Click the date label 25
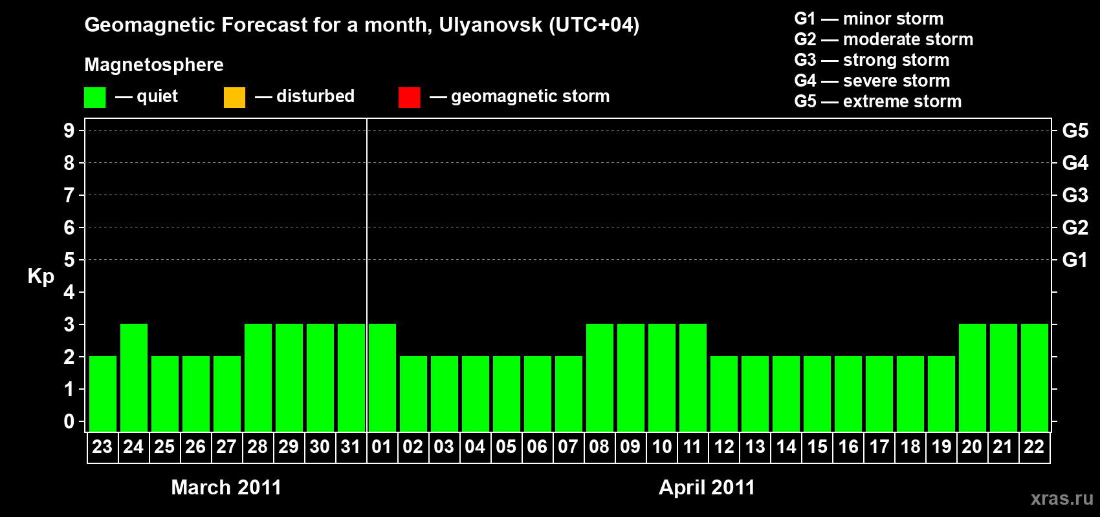1100x517 pixels. 164,447
